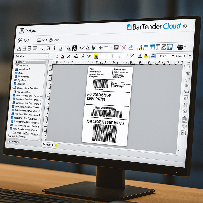
Task: Open the dropdown arrow right of the size field
Action: tap(190, 56)
